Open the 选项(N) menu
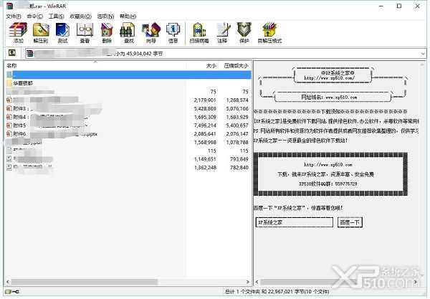430x299 pixels. tap(105, 16)
